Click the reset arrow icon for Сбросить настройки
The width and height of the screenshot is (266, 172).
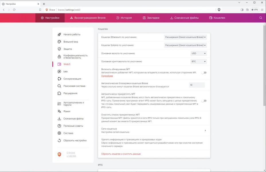point(59,140)
